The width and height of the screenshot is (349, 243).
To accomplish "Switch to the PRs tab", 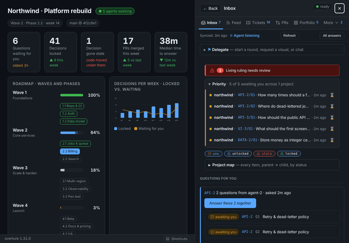I will [282, 23].
